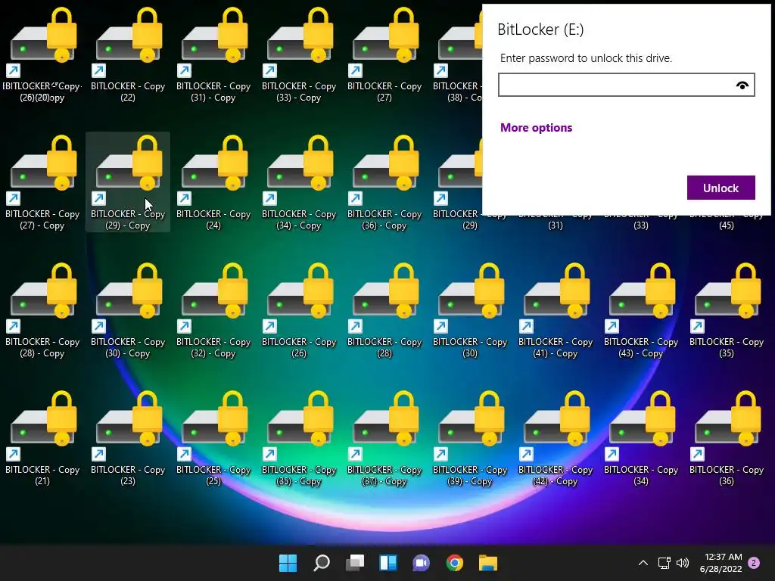Viewport: 775px width, 581px height.
Task: Open More options in BitLocker dialog
Action: pyautogui.click(x=537, y=127)
